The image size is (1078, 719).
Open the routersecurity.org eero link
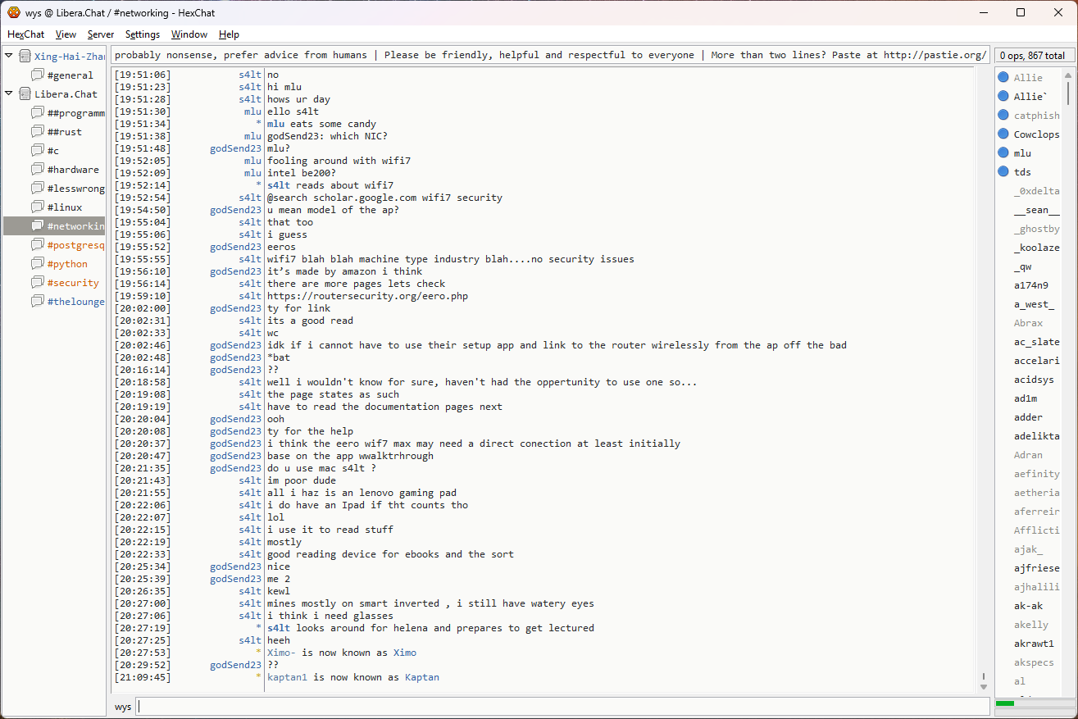tap(367, 296)
